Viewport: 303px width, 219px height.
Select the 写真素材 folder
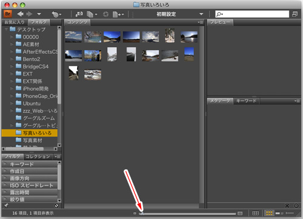(33, 140)
